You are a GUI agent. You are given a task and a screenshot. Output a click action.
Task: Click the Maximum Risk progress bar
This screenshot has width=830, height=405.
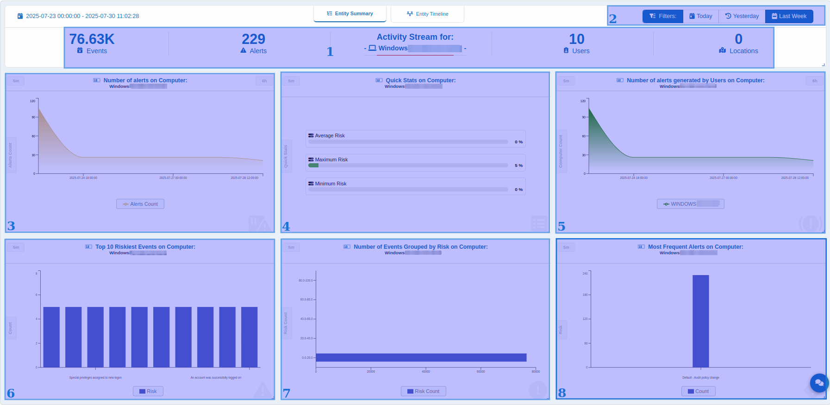point(408,166)
